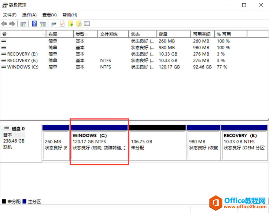The height and width of the screenshot is (213, 269).
Task: Click the 磁盘 0 disk icon
Action: click(x=7, y=128)
